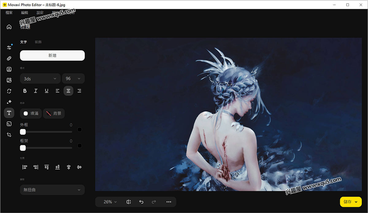This screenshot has width=368, height=213.
Task: Open the portrait retouching tool
Action: click(9, 69)
